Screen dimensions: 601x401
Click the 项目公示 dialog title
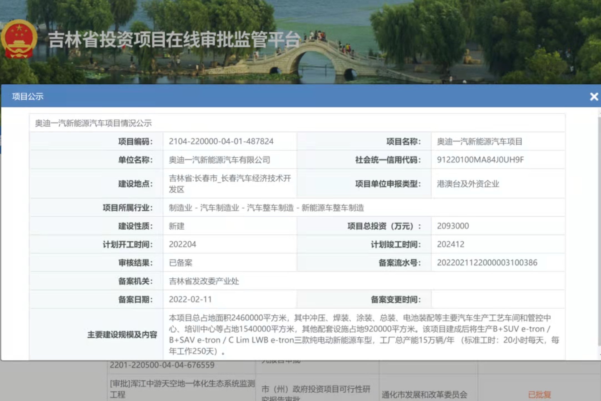coord(28,96)
